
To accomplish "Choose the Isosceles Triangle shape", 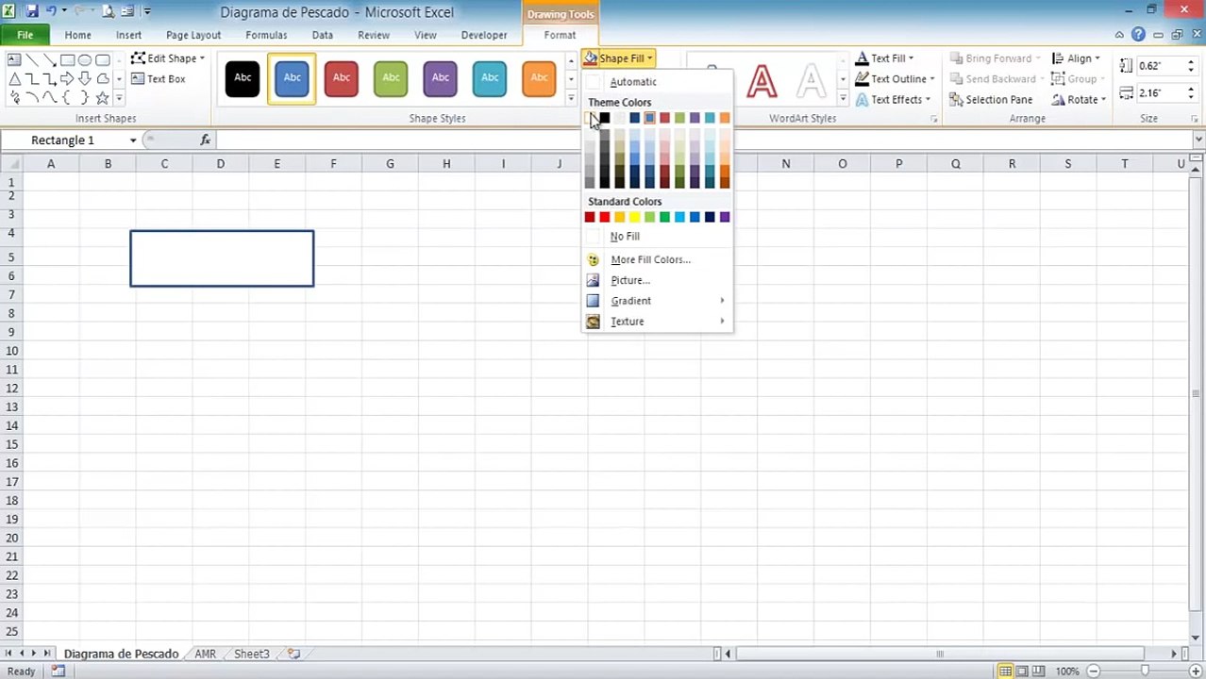I will click(x=14, y=79).
